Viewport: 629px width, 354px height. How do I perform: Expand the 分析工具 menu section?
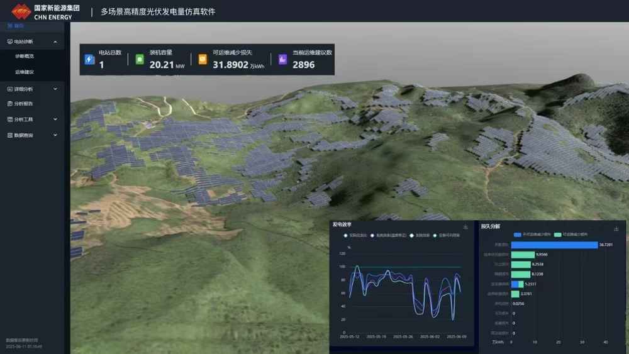coord(55,119)
